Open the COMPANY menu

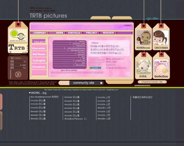40,33
